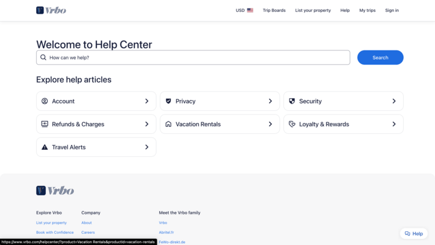The width and height of the screenshot is (435, 245).
Task: Focus the How can we help search field
Action: [x=193, y=57]
